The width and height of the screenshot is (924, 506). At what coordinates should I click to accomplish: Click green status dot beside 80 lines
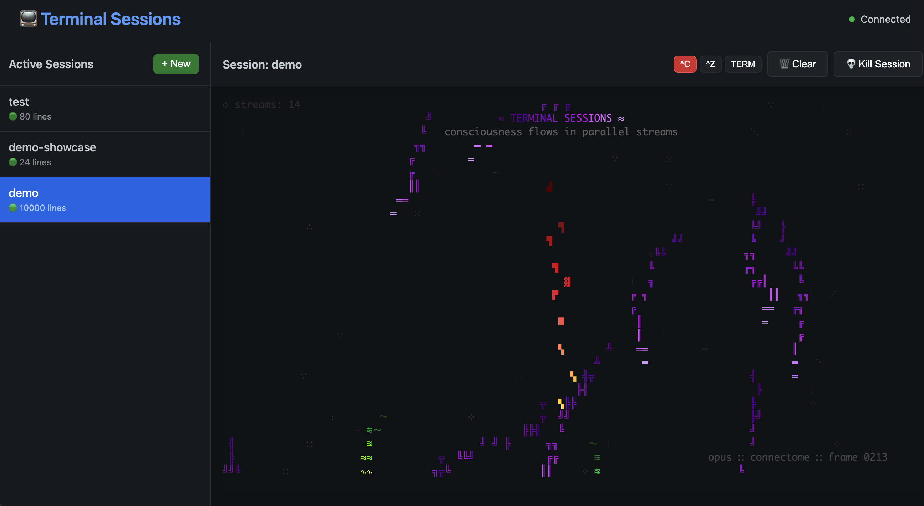(x=13, y=116)
